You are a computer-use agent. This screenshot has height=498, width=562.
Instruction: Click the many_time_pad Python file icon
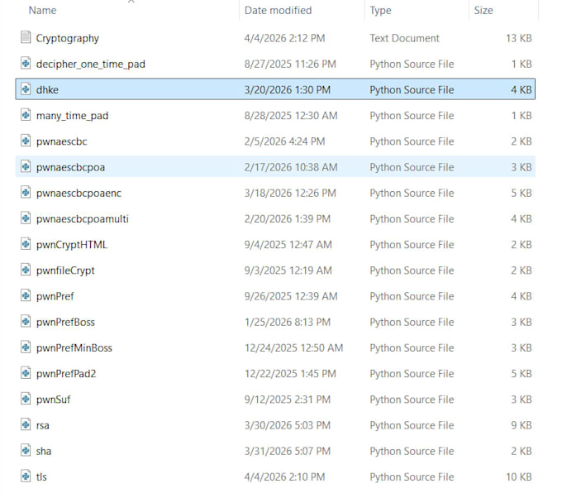pos(26,115)
